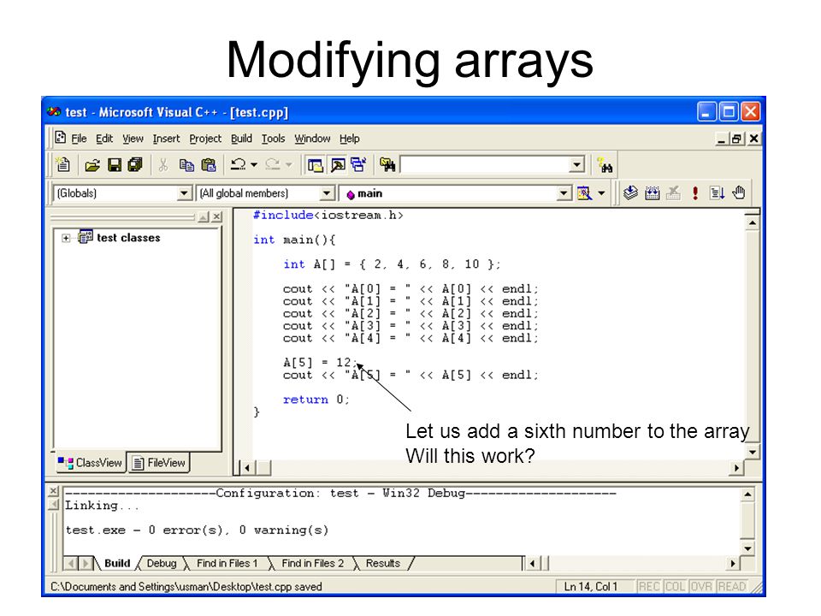
Task: Toggle breakpoint with the hand icon
Action: 739,193
